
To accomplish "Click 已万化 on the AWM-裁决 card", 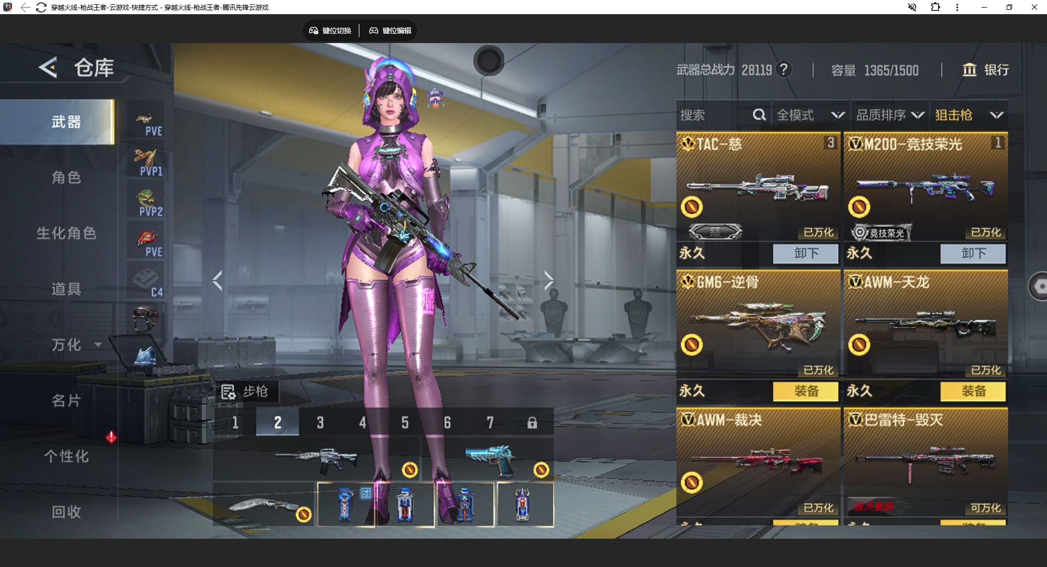I will click(819, 508).
